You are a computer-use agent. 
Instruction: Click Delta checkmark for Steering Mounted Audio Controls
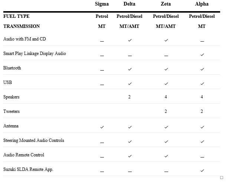tap(130, 141)
